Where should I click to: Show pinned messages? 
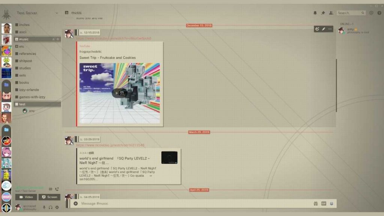[323, 13]
